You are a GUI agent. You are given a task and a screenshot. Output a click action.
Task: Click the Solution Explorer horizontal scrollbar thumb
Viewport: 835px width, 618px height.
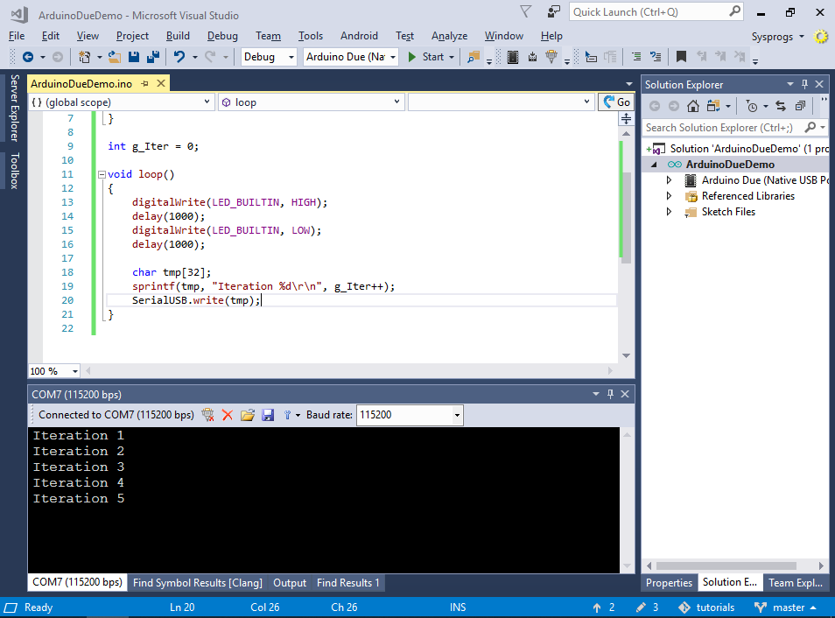(726, 565)
